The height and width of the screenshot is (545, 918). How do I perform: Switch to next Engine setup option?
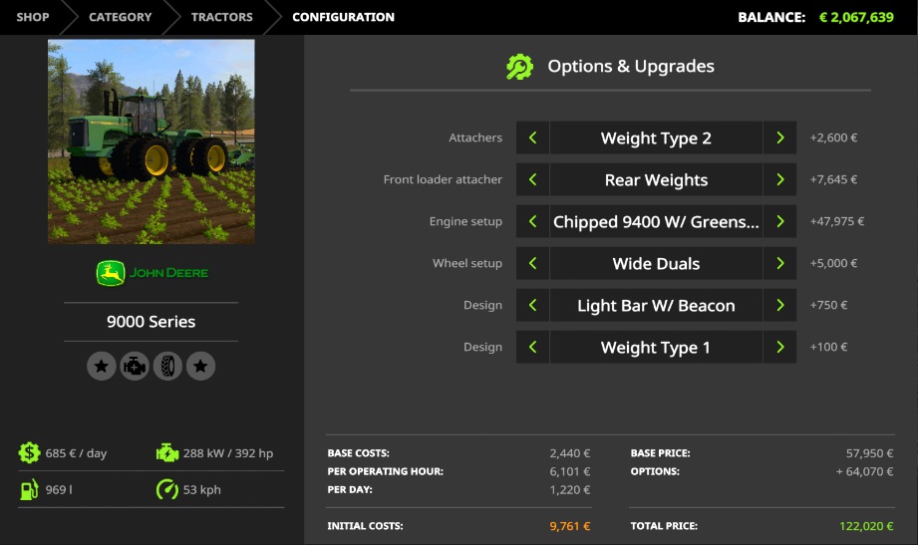pyautogui.click(x=779, y=222)
